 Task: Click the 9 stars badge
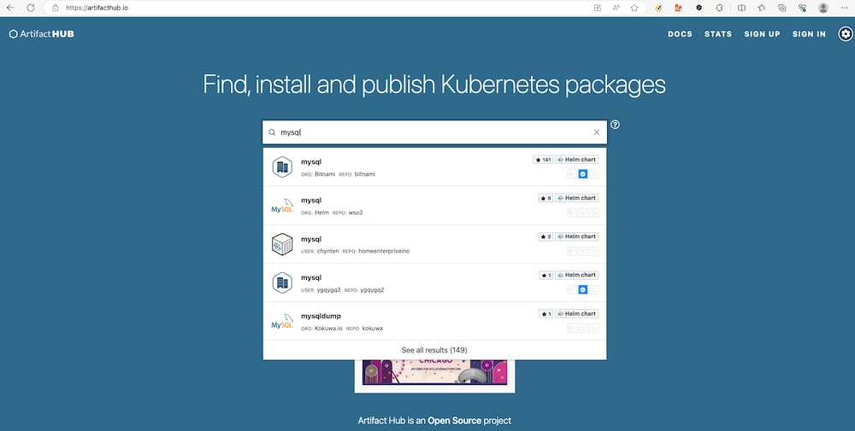[x=545, y=198]
